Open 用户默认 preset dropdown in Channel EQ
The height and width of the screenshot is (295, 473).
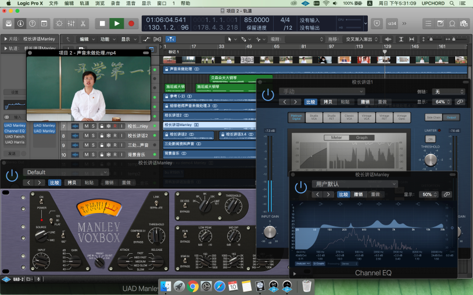tap(354, 184)
